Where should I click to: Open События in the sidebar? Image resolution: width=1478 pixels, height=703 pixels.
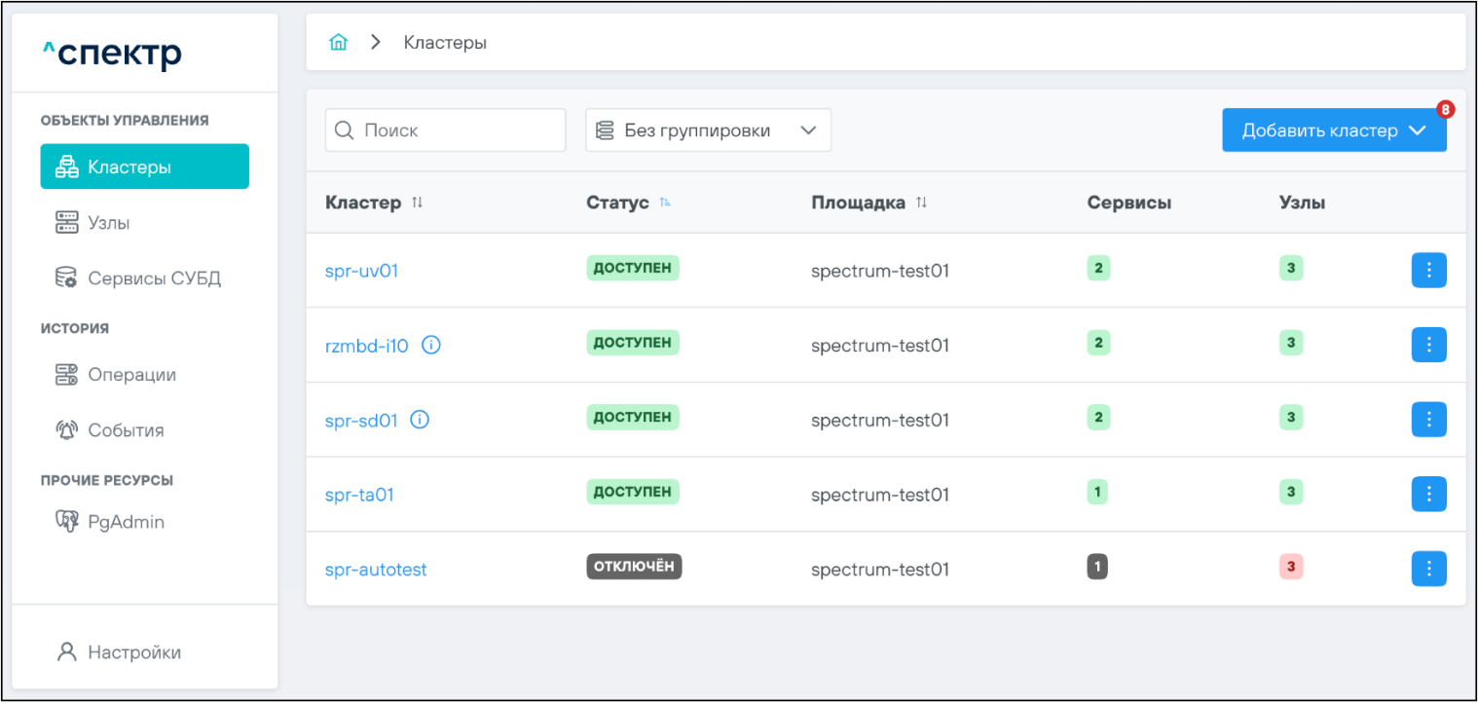point(125,430)
